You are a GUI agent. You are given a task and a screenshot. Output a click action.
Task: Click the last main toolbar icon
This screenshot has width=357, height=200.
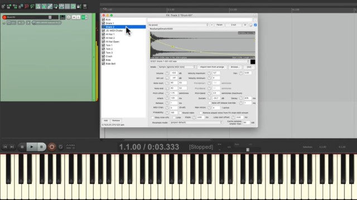(x=85, y=6)
